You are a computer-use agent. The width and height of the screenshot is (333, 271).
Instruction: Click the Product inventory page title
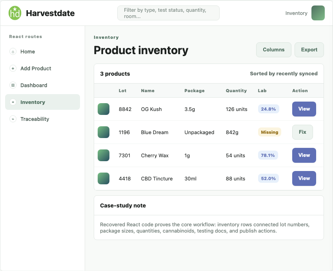[141, 51]
